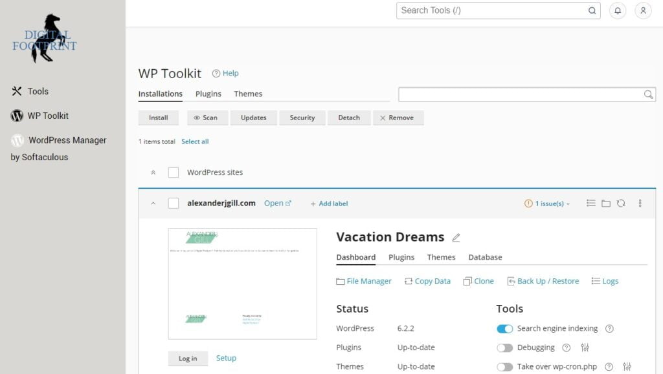
Task: Open WP Toolkit in the sidebar
Action: tap(39, 116)
